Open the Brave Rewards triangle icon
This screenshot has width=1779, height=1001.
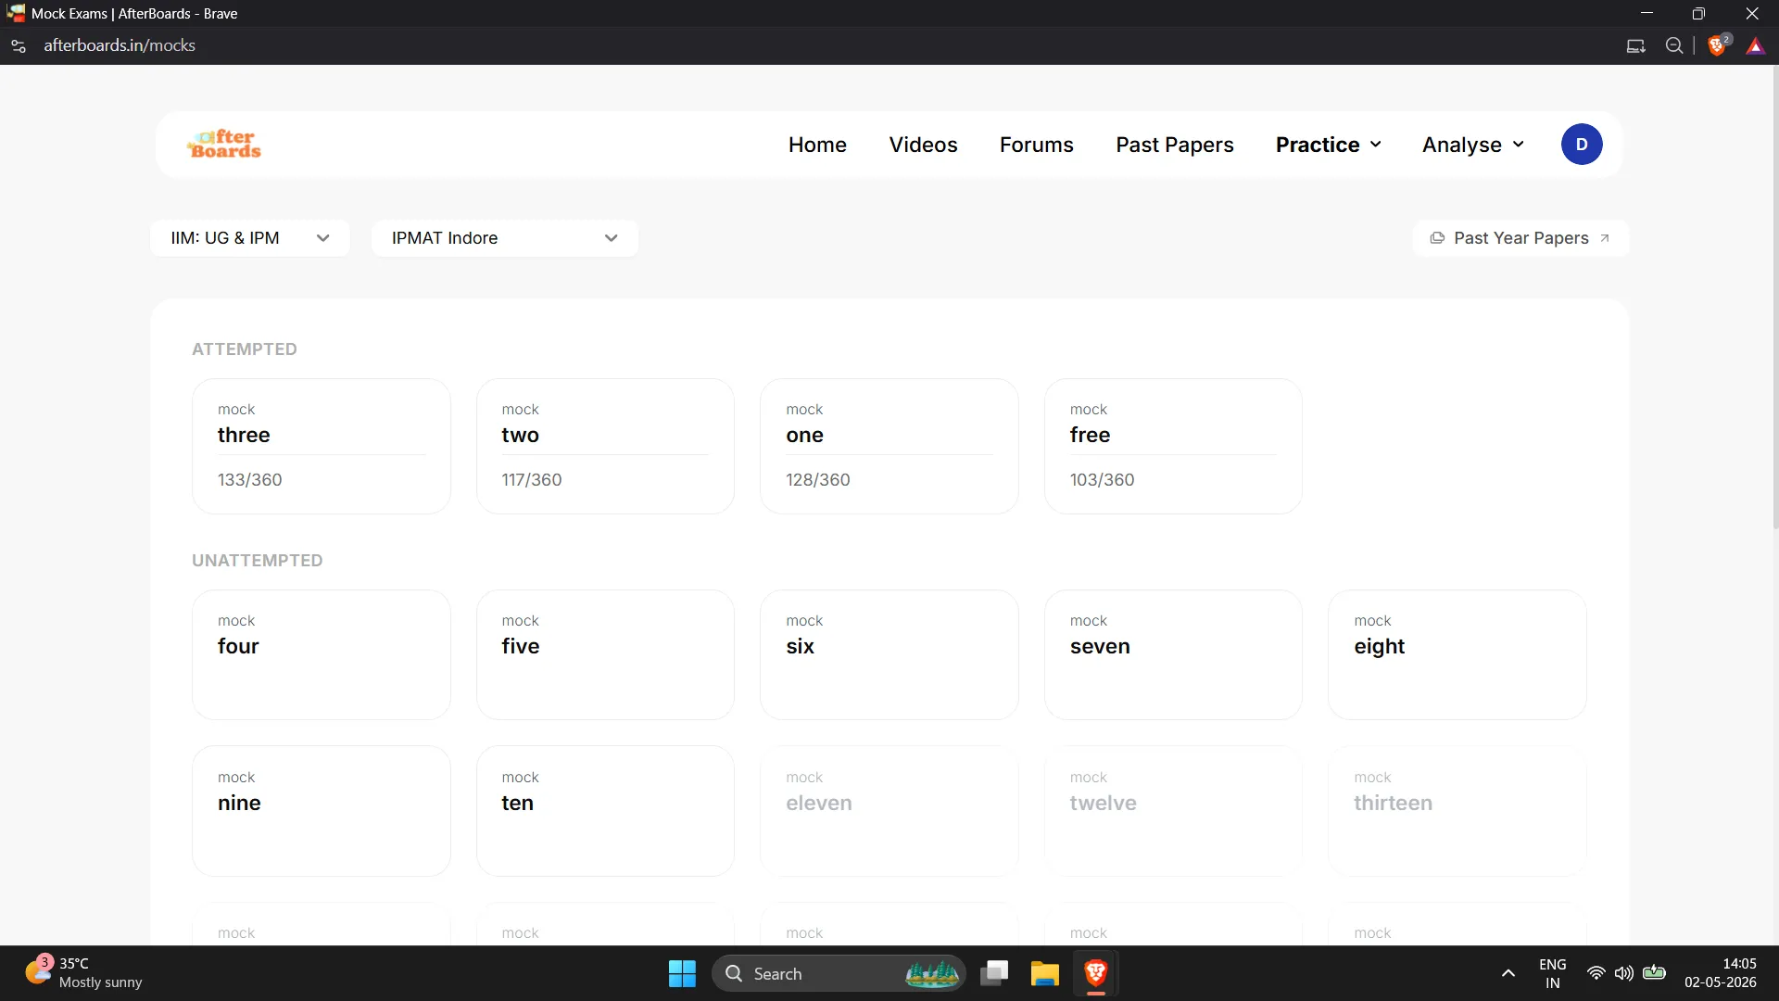(1755, 45)
